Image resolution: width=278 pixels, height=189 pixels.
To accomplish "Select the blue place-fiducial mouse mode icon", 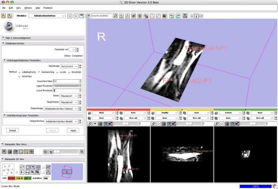I will point(196,16).
